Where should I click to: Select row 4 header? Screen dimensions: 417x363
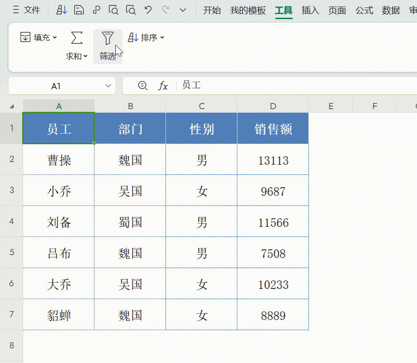click(x=12, y=221)
